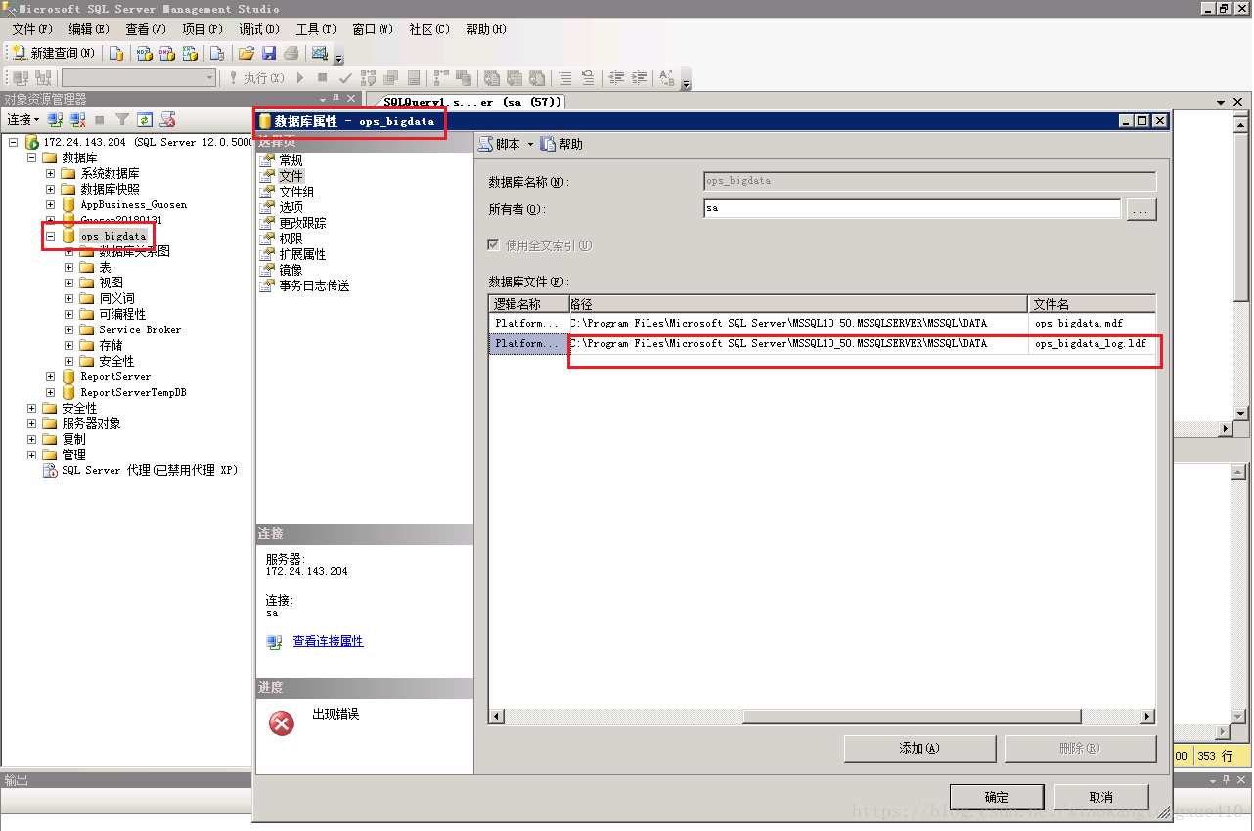1254x831 pixels.
Task: Open the available databases combo box
Action: (139, 77)
